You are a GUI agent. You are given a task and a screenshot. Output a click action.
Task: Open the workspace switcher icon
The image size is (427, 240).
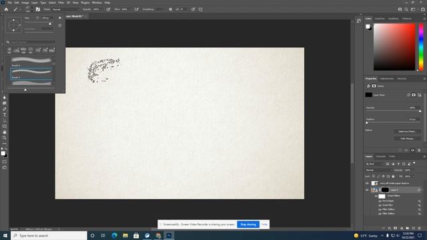413,9
